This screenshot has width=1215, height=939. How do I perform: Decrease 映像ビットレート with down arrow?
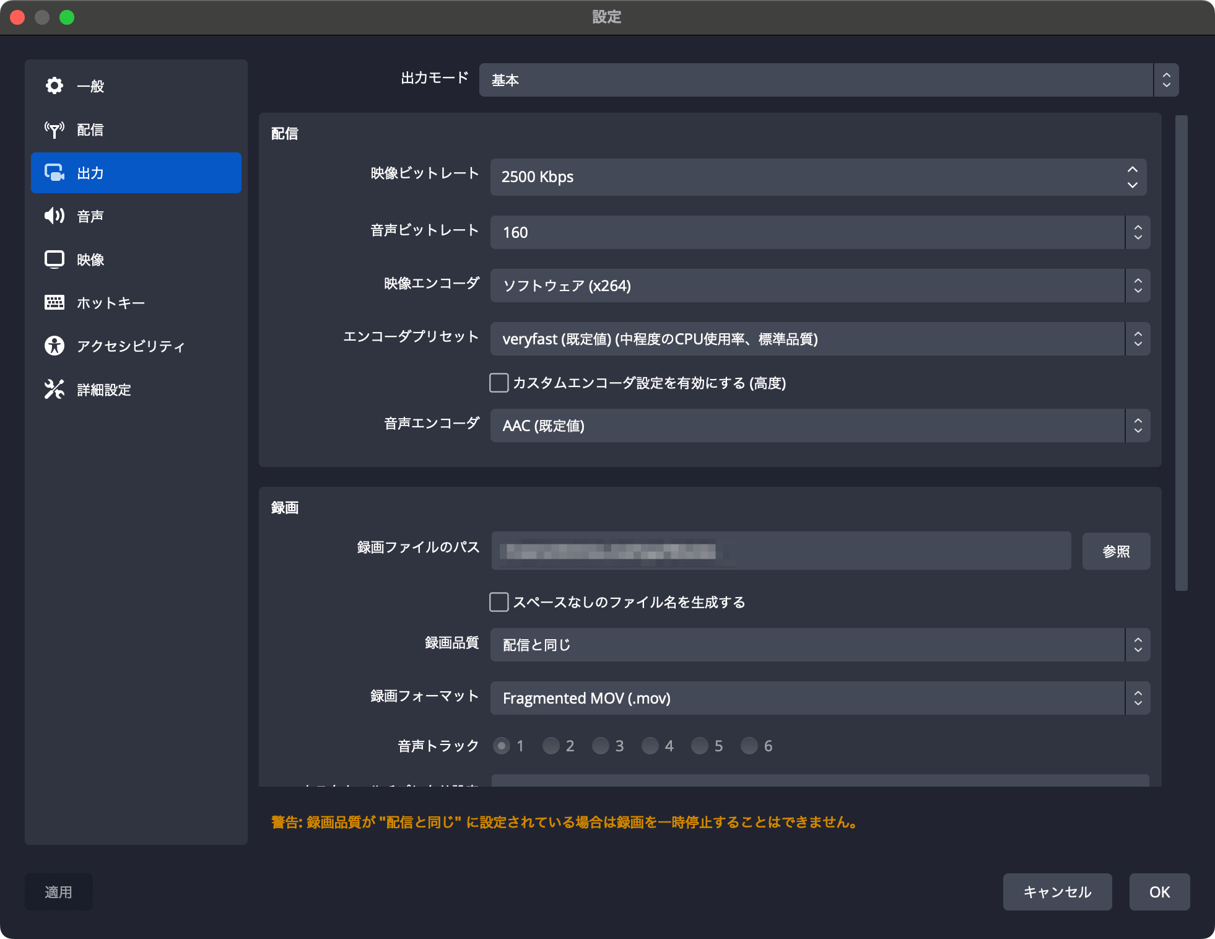point(1133,185)
